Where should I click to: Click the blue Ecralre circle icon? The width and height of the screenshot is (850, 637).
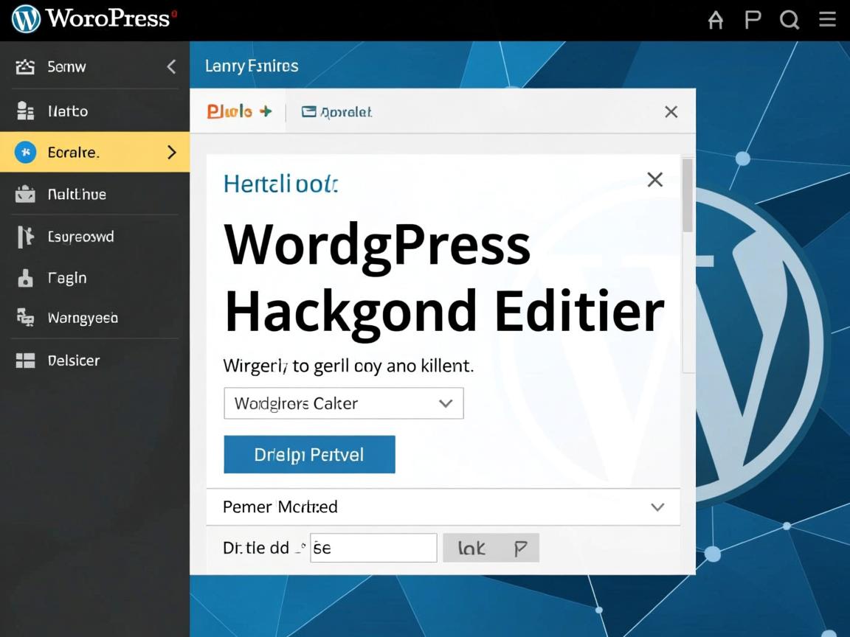click(x=25, y=153)
